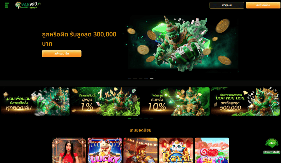Open the Royal cat game thumbnail
This screenshot has width=281, height=163.
176,150
